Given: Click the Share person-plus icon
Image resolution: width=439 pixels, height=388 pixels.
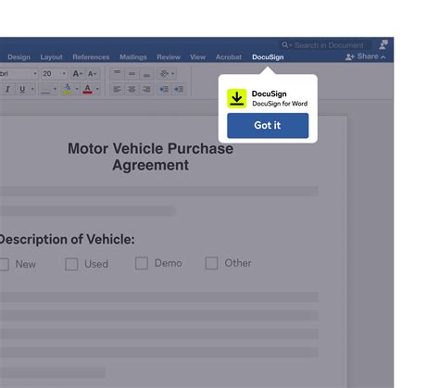Looking at the screenshot, I should click(x=349, y=56).
